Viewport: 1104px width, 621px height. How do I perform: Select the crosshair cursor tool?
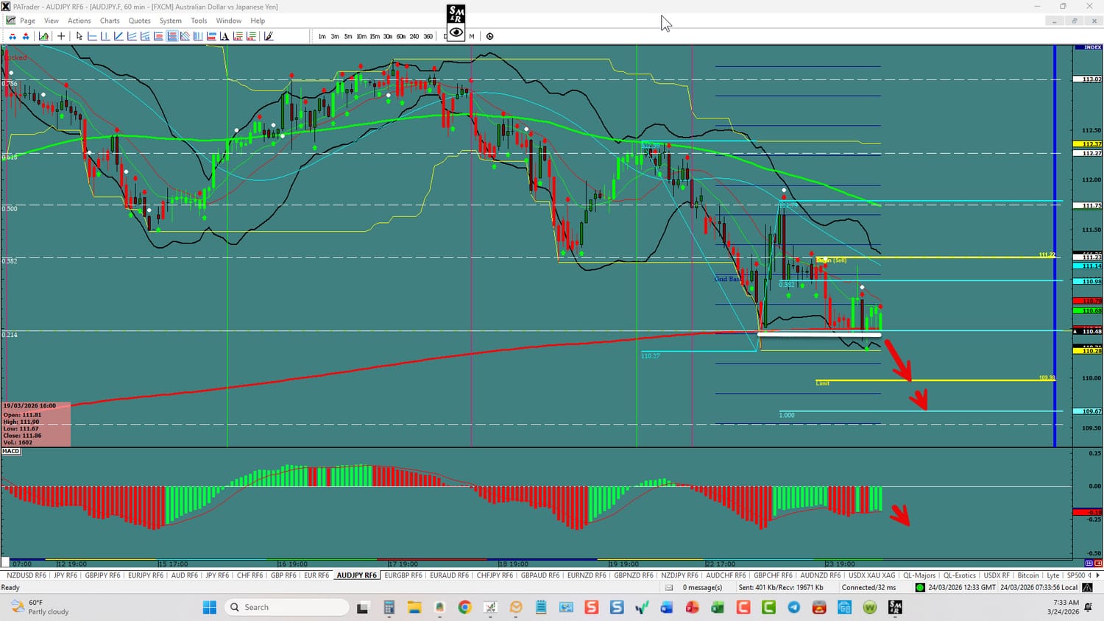coord(61,36)
